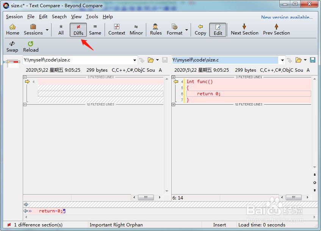The height and width of the screenshot is (231, 321).
Task: Expand right 3 filtered lines section
Action: click(x=174, y=77)
